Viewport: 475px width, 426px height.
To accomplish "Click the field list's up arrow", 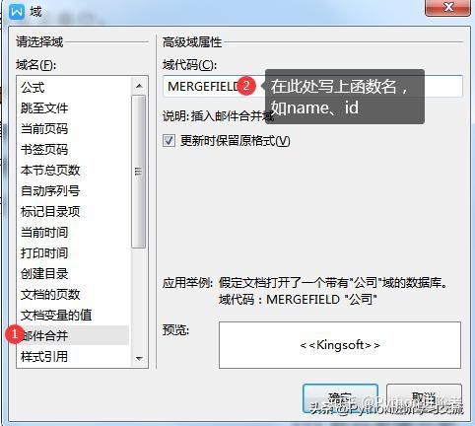I will pos(139,86).
